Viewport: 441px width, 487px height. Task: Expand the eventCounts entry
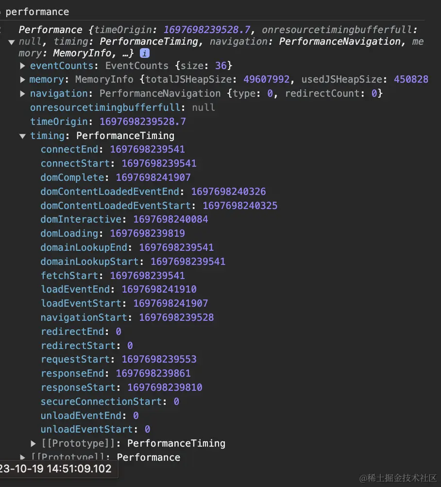[x=22, y=66]
